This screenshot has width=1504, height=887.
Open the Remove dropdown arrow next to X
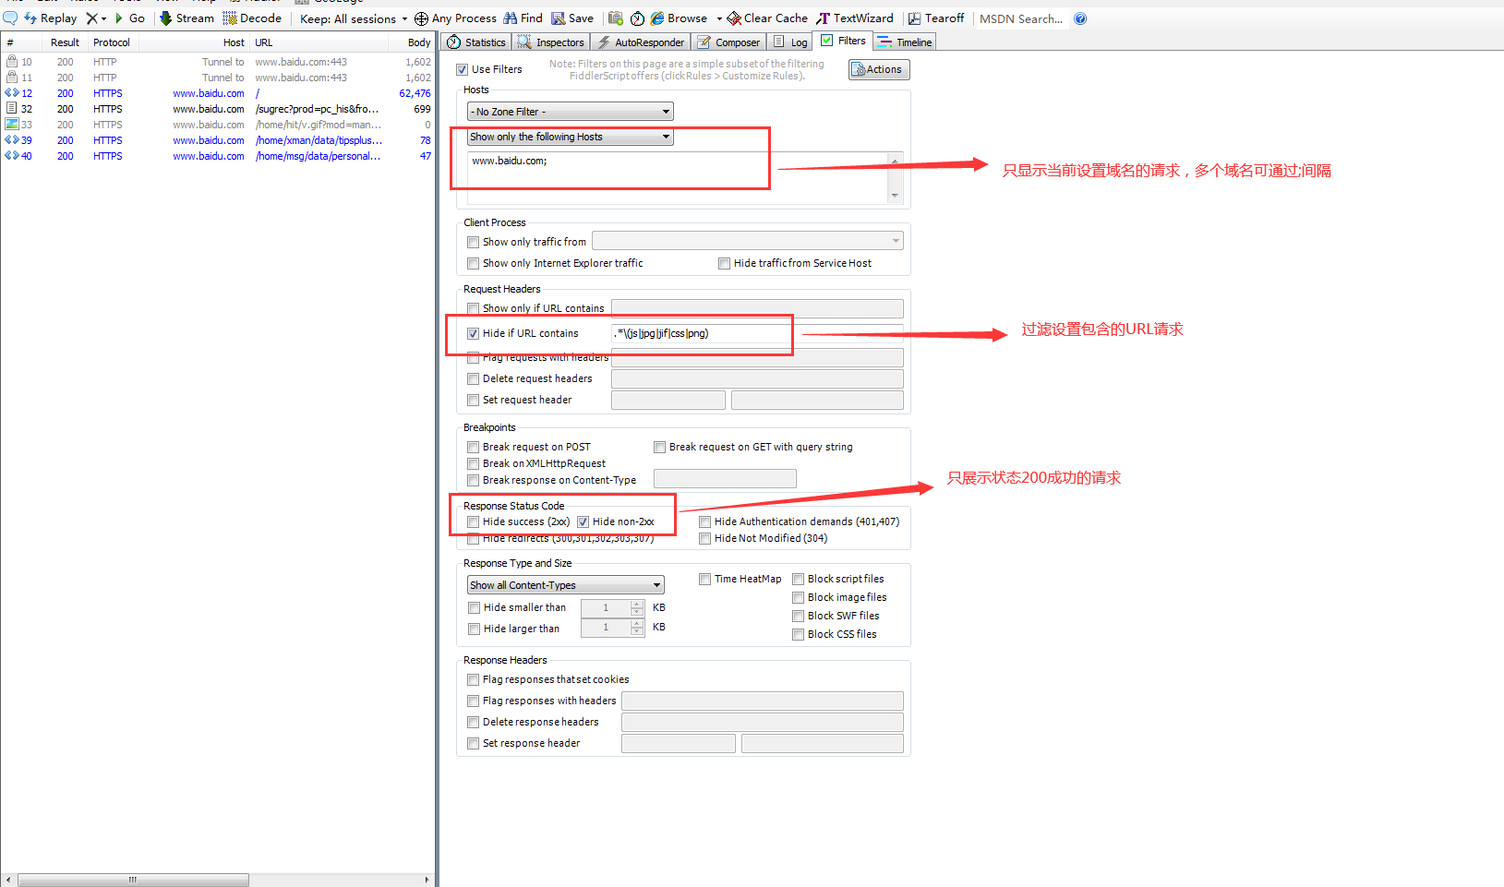[103, 18]
